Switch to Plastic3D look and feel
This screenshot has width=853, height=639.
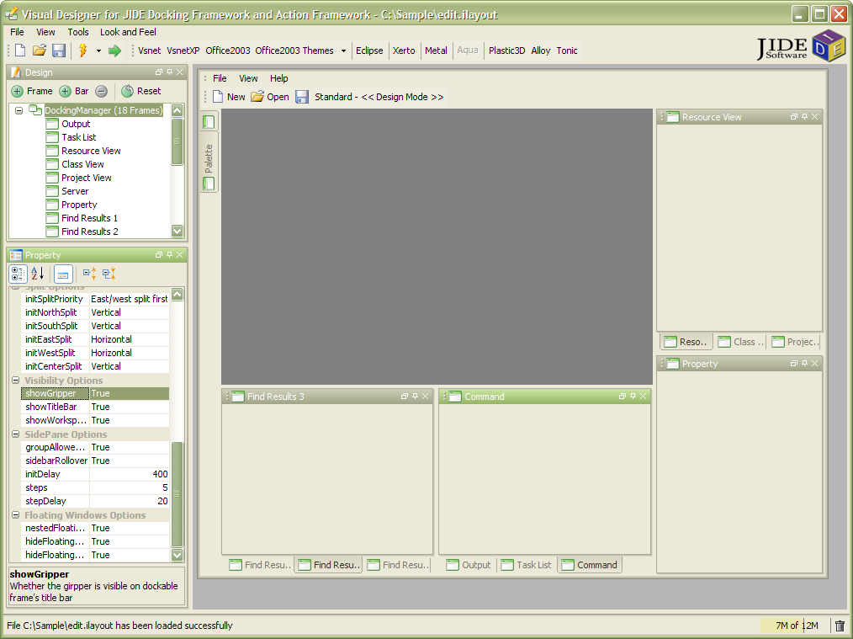(x=506, y=51)
